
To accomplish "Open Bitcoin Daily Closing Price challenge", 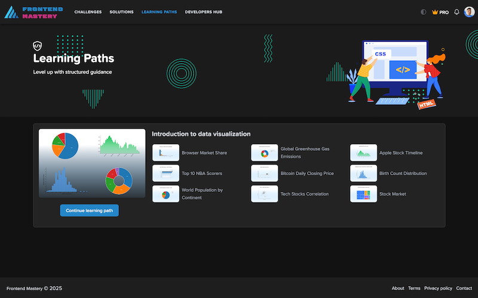I will 264,173.
